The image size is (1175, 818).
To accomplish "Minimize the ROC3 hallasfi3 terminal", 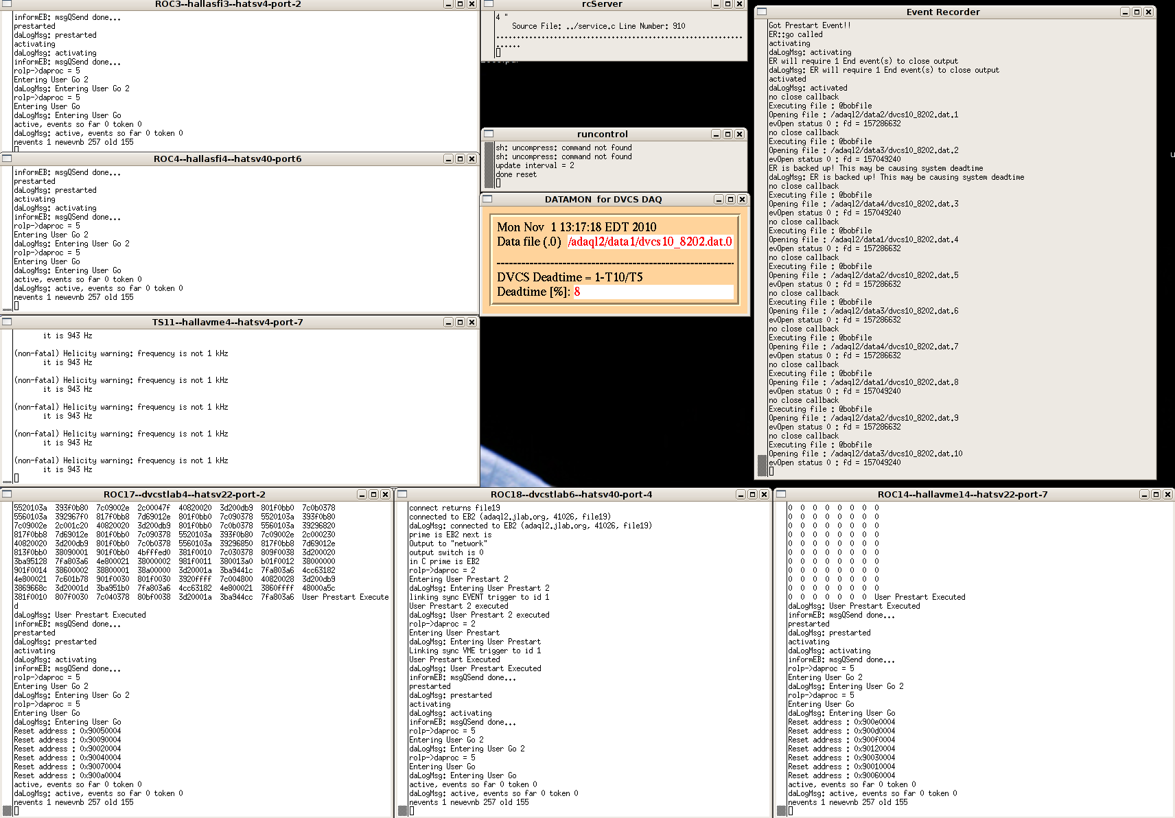I will click(448, 4).
